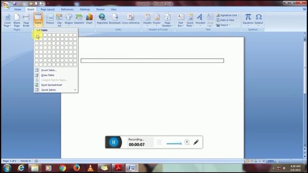Open the References tab
Screen dimensions: 308x173
pyautogui.click(x=67, y=9)
